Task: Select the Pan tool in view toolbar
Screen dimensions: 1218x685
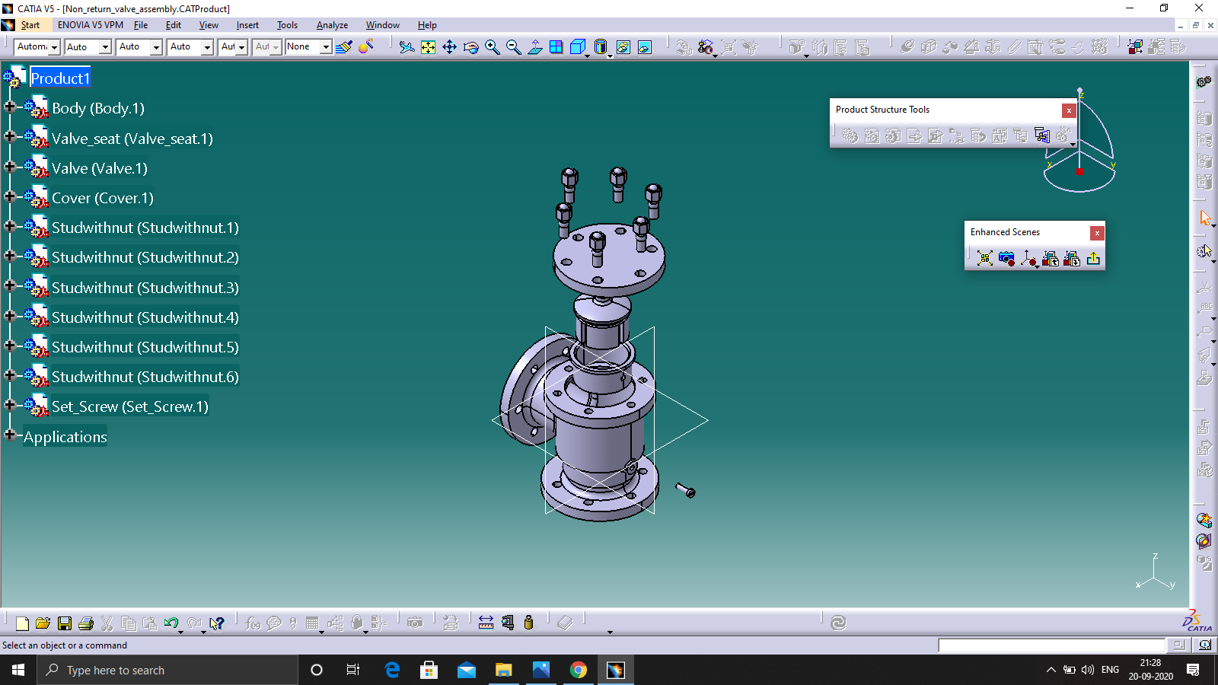Action: (x=450, y=47)
